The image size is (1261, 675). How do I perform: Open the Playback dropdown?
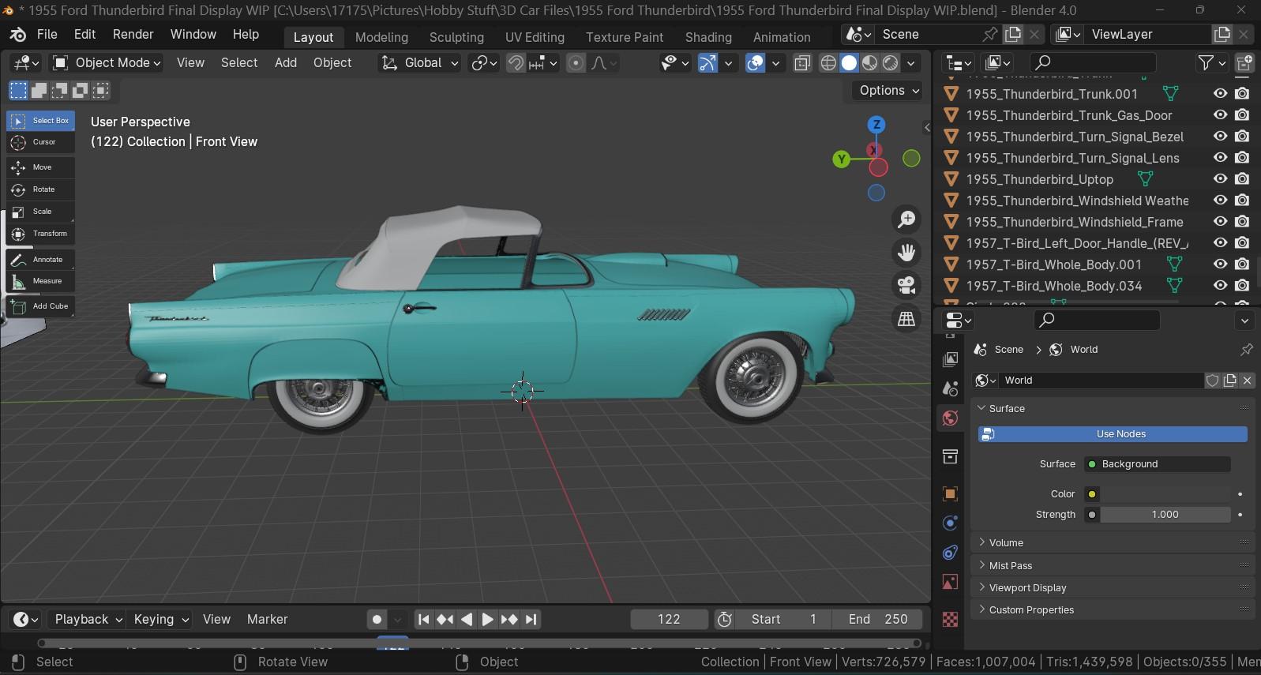tap(87, 620)
